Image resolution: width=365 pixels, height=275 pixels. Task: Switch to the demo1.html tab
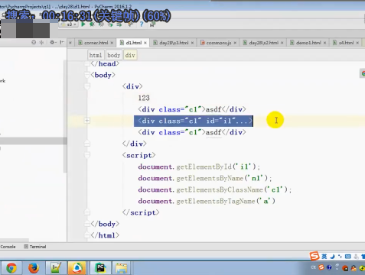308,43
